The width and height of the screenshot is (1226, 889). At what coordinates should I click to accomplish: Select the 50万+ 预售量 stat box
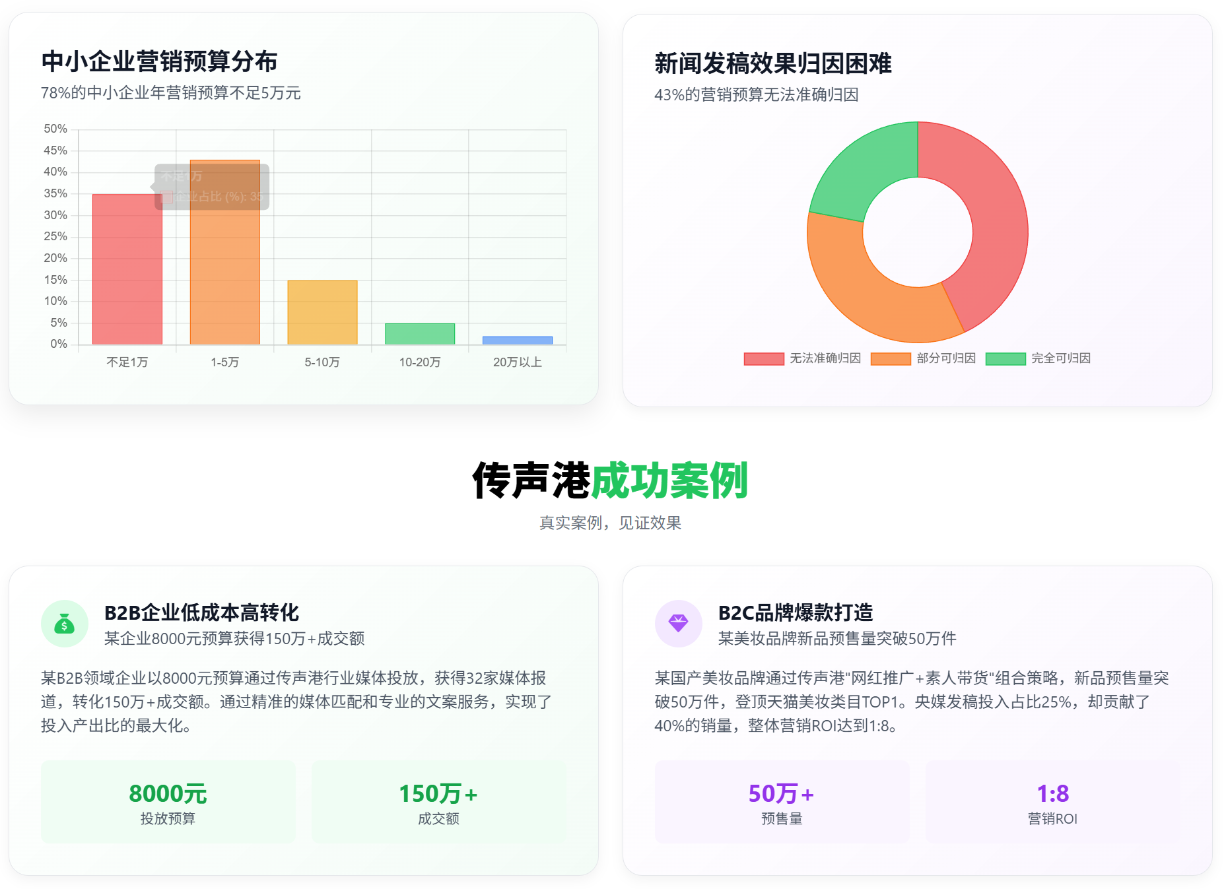tap(782, 802)
